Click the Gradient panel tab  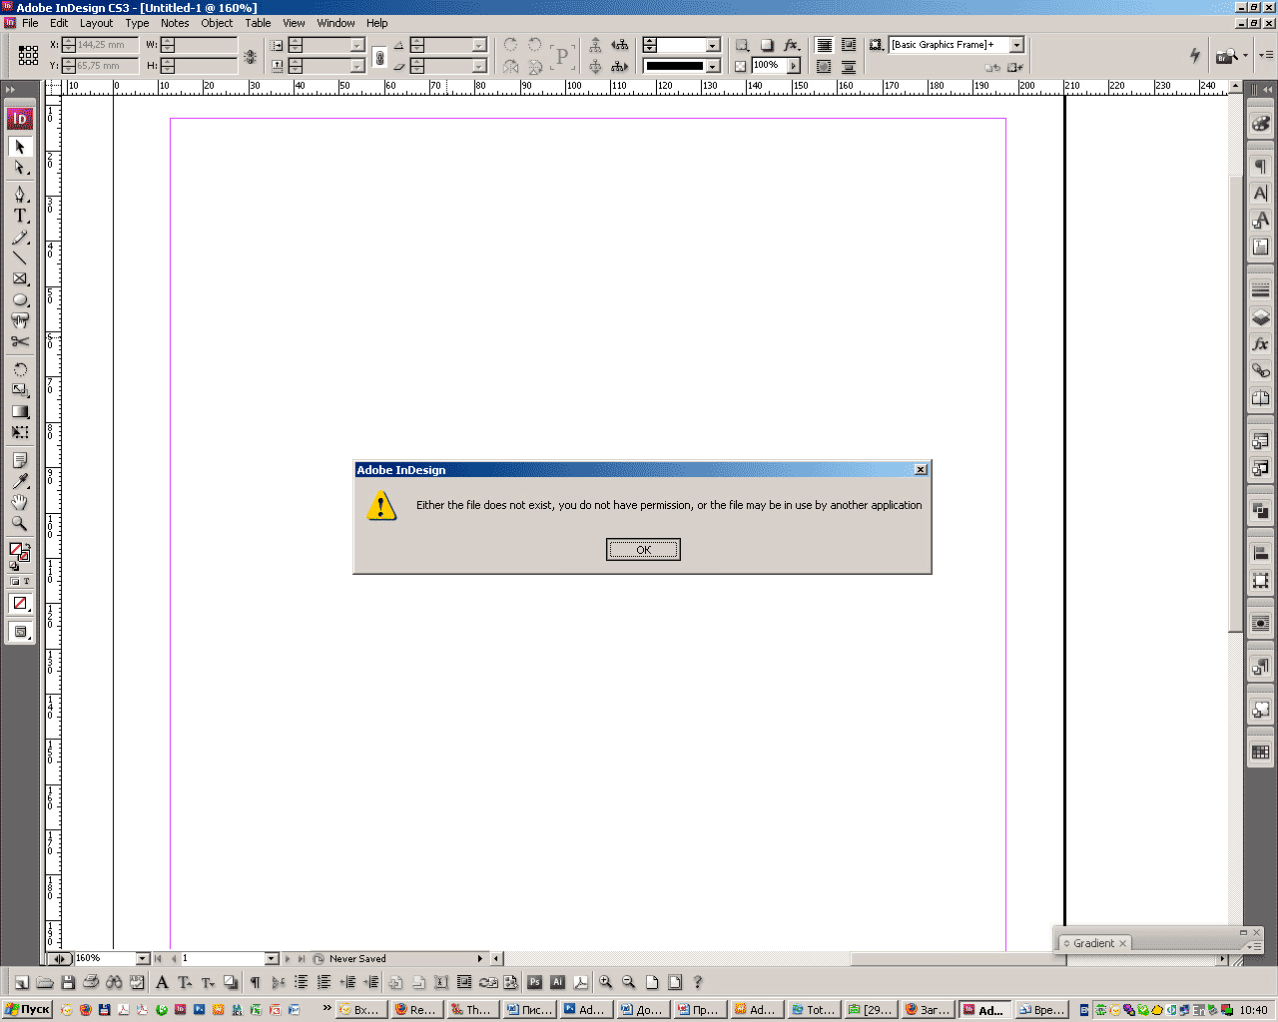[x=1093, y=943]
